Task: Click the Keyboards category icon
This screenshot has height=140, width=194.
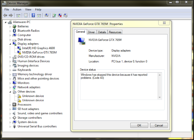Action: (x=15, y=70)
